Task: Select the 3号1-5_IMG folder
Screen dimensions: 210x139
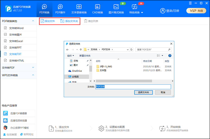Action: 104,67
